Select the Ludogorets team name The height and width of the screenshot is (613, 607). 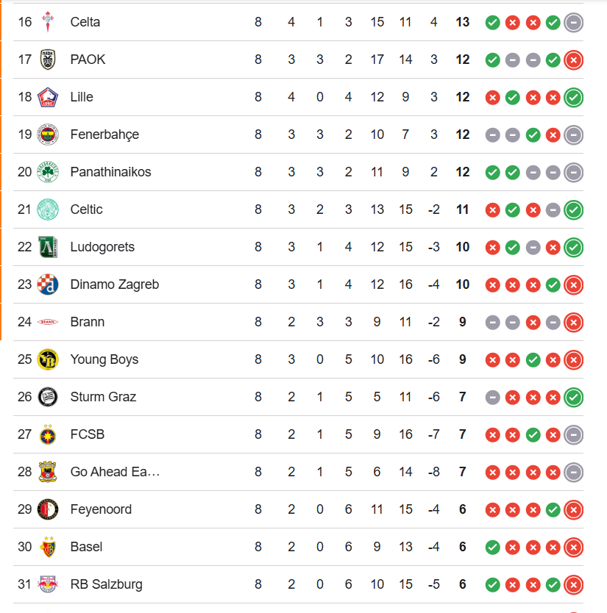(x=102, y=247)
